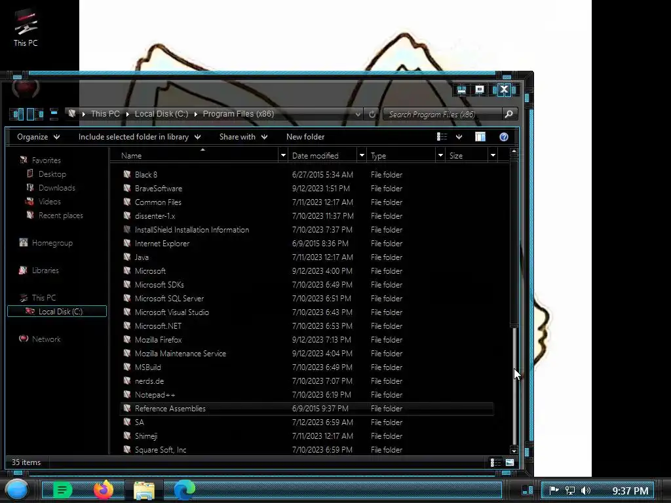The width and height of the screenshot is (671, 503).
Task: Click the scrollbar down arrow
Action: (514, 451)
